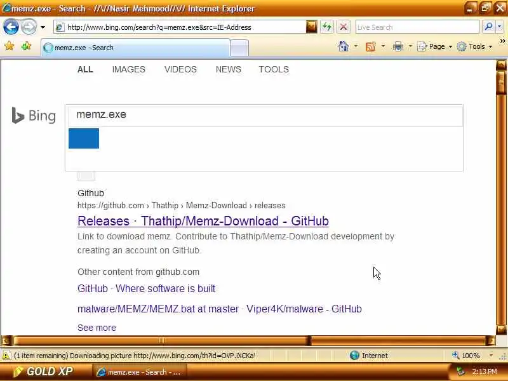The image size is (508, 381).
Task: Click the horizontal scrollbar thumb
Action: point(161,340)
